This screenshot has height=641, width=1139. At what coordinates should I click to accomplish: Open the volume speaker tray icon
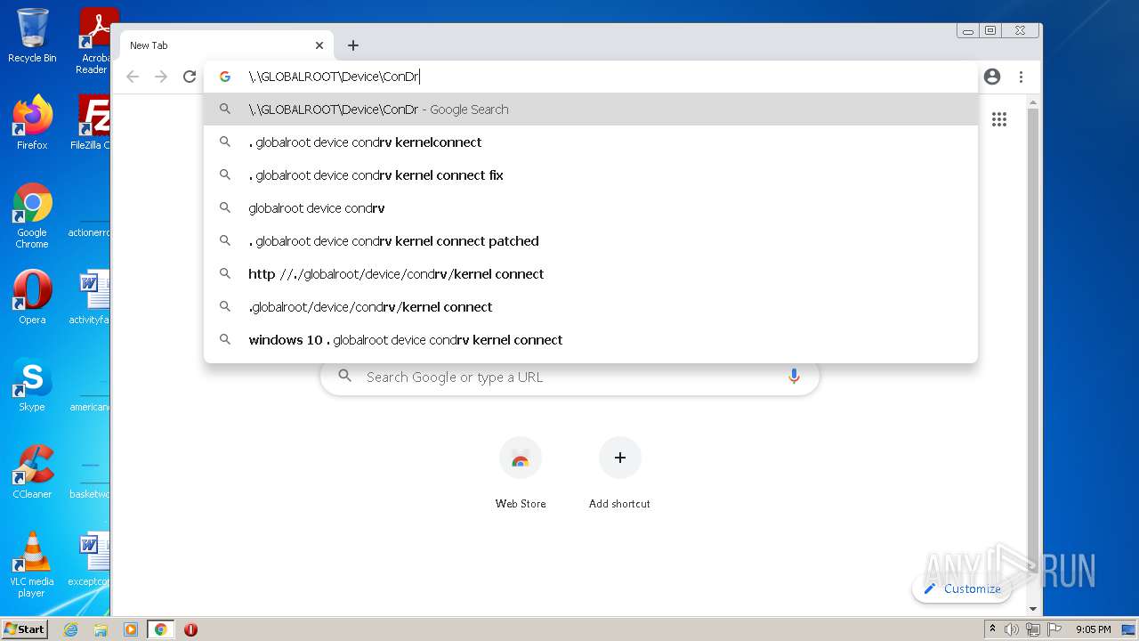click(x=1012, y=629)
